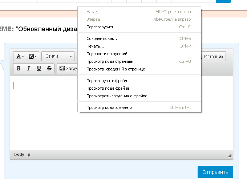Toggle bold formatting

[19, 68]
